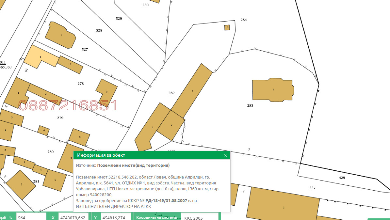Select the church-shaped building 1 in parcel 283

coord(273,90)
